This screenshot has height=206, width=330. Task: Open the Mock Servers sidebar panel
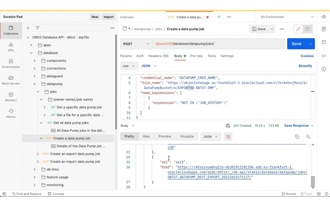(x=11, y=80)
